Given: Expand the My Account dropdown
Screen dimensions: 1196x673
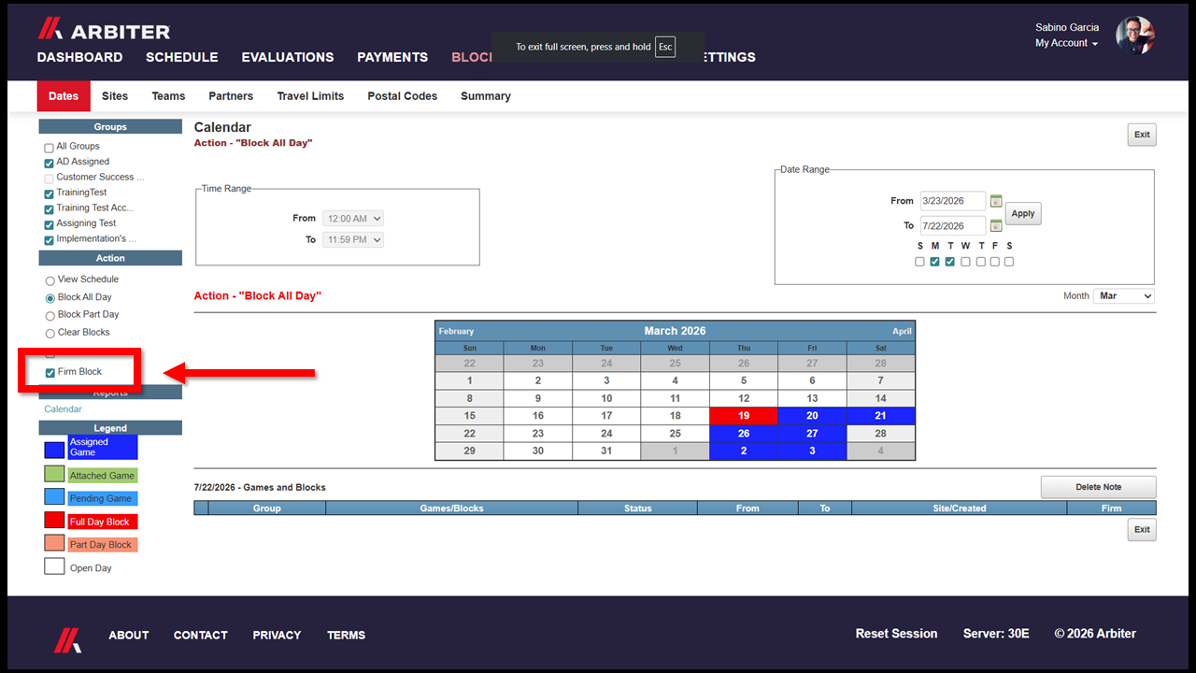Looking at the screenshot, I should click(1066, 43).
